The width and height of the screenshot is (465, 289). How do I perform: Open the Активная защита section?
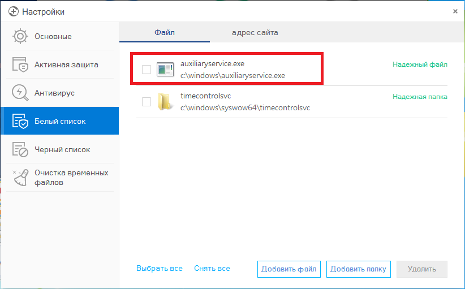pyautogui.click(x=60, y=64)
